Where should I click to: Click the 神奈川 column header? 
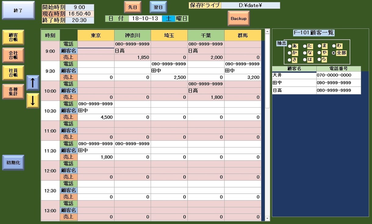tap(133, 35)
